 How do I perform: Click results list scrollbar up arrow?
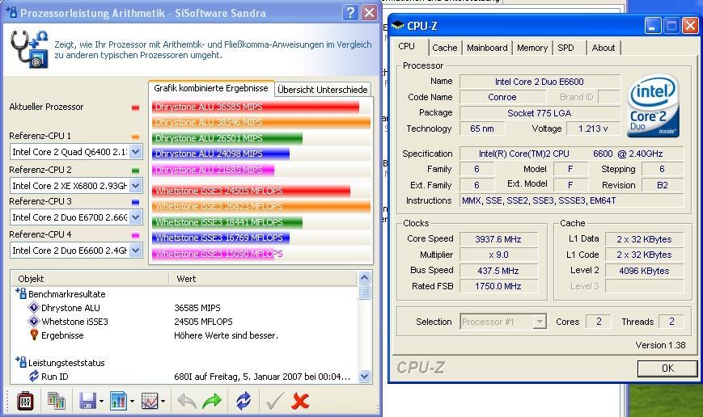365,278
